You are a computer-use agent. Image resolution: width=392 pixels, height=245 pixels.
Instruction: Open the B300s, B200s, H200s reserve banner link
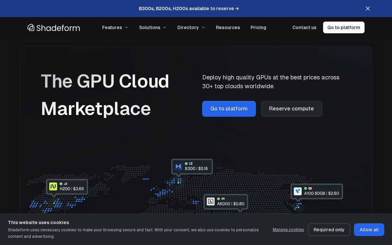tap(189, 8)
